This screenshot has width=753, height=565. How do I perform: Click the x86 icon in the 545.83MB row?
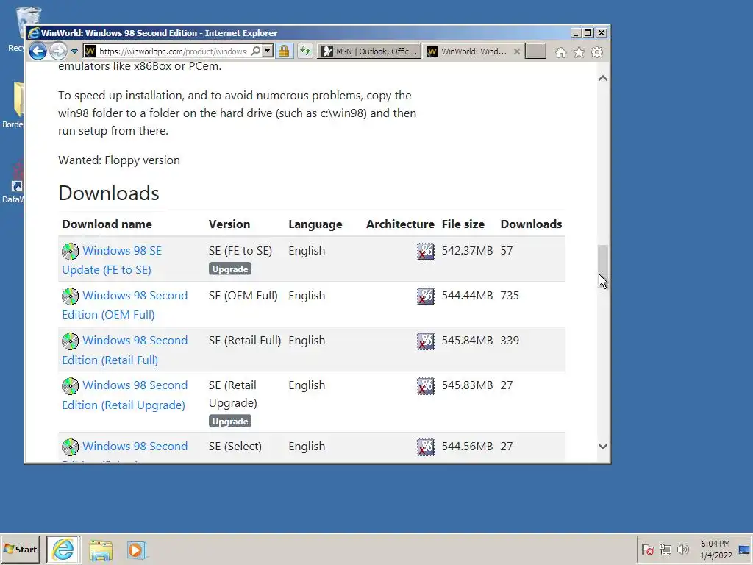point(426,385)
